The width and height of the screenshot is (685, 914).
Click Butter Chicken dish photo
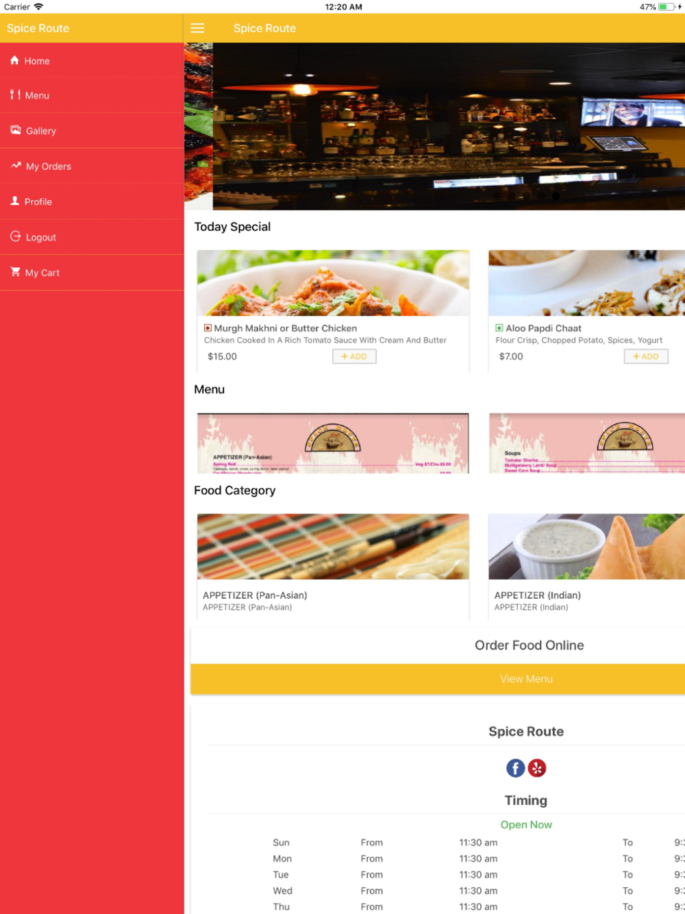[333, 283]
